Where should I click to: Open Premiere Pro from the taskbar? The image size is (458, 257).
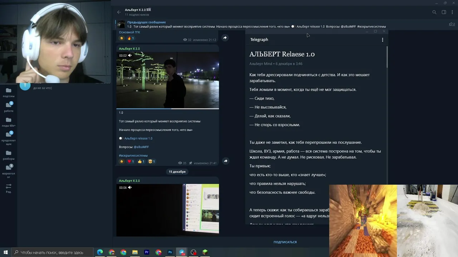[147, 252]
